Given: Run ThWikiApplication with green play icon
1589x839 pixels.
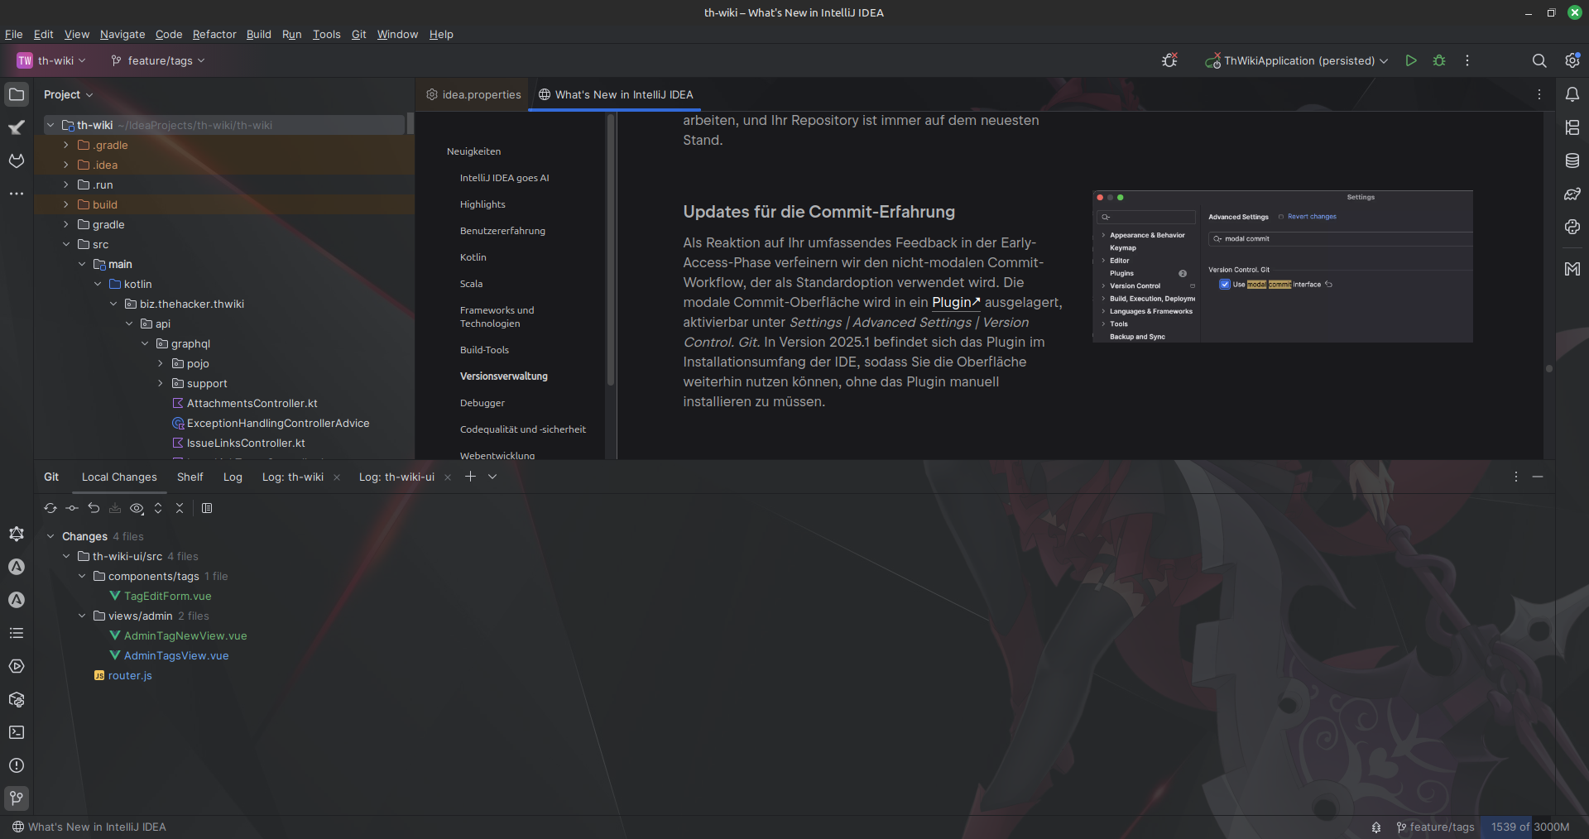Looking at the screenshot, I should (x=1411, y=60).
